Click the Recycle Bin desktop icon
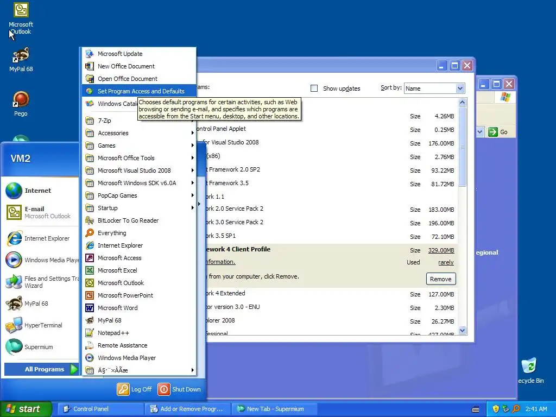Viewport: 556px width, 417px height. 530,370
